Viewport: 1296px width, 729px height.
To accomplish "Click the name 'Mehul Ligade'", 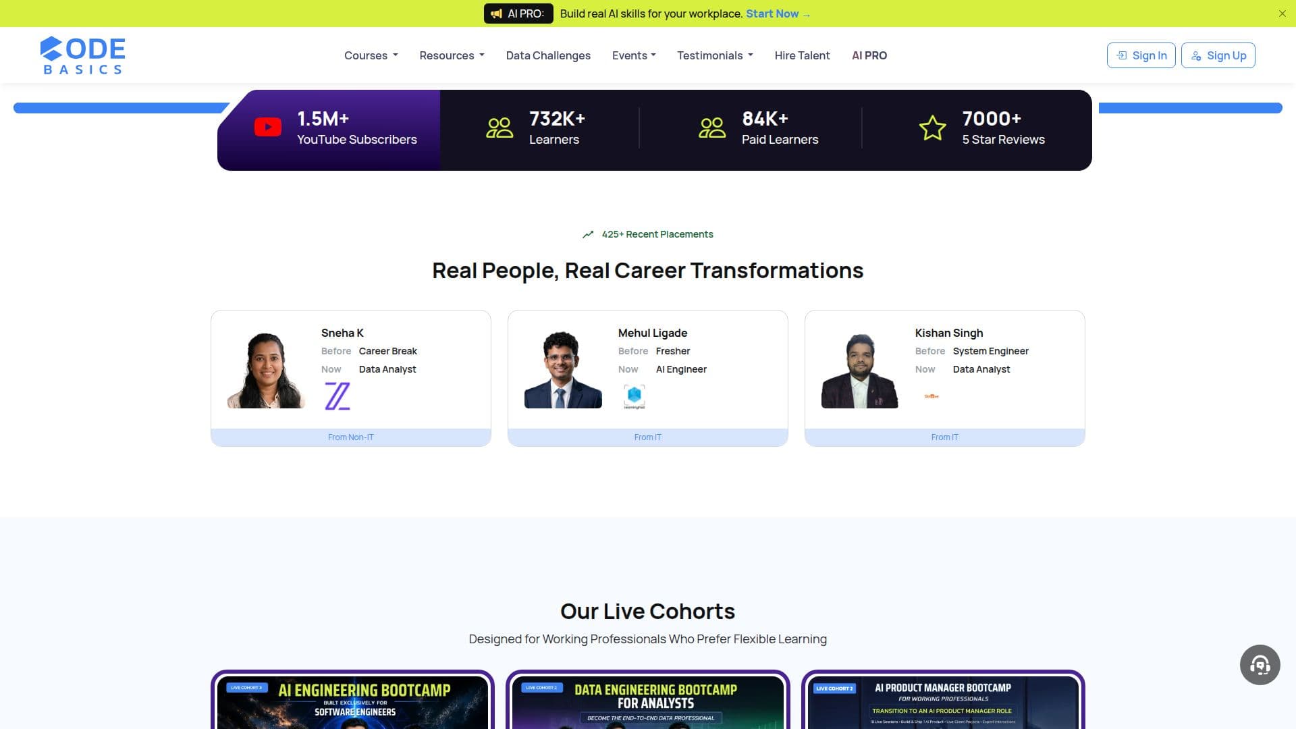I will (653, 333).
